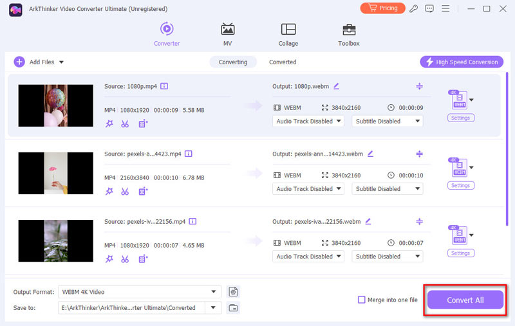Click the WEBM 4K format icon for pexels-iva...22156.webm
Screen dimensions: 515x326
tap(458, 235)
